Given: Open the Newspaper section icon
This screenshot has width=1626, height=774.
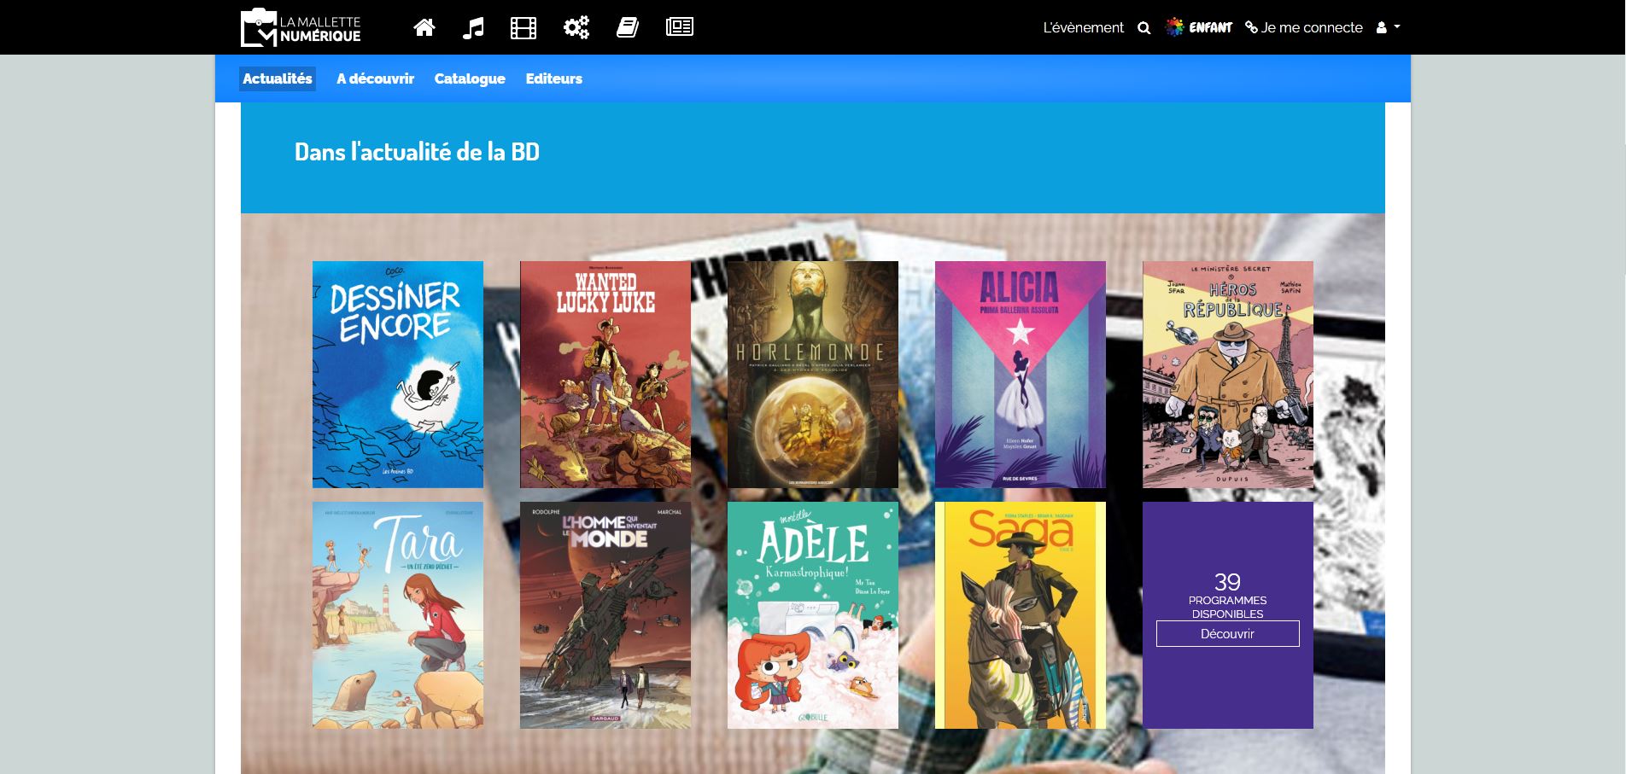Looking at the screenshot, I should (x=680, y=27).
